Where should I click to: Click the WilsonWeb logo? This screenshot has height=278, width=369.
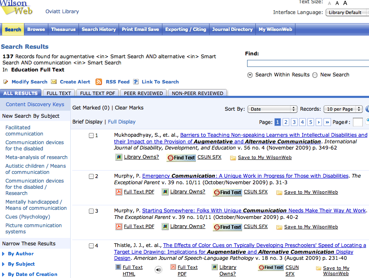(x=16, y=8)
